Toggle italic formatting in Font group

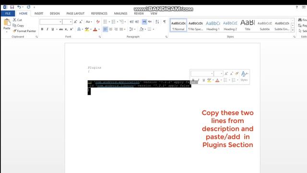(x=47, y=29)
